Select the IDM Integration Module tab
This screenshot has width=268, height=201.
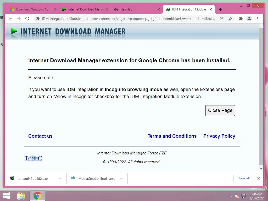(x=189, y=9)
